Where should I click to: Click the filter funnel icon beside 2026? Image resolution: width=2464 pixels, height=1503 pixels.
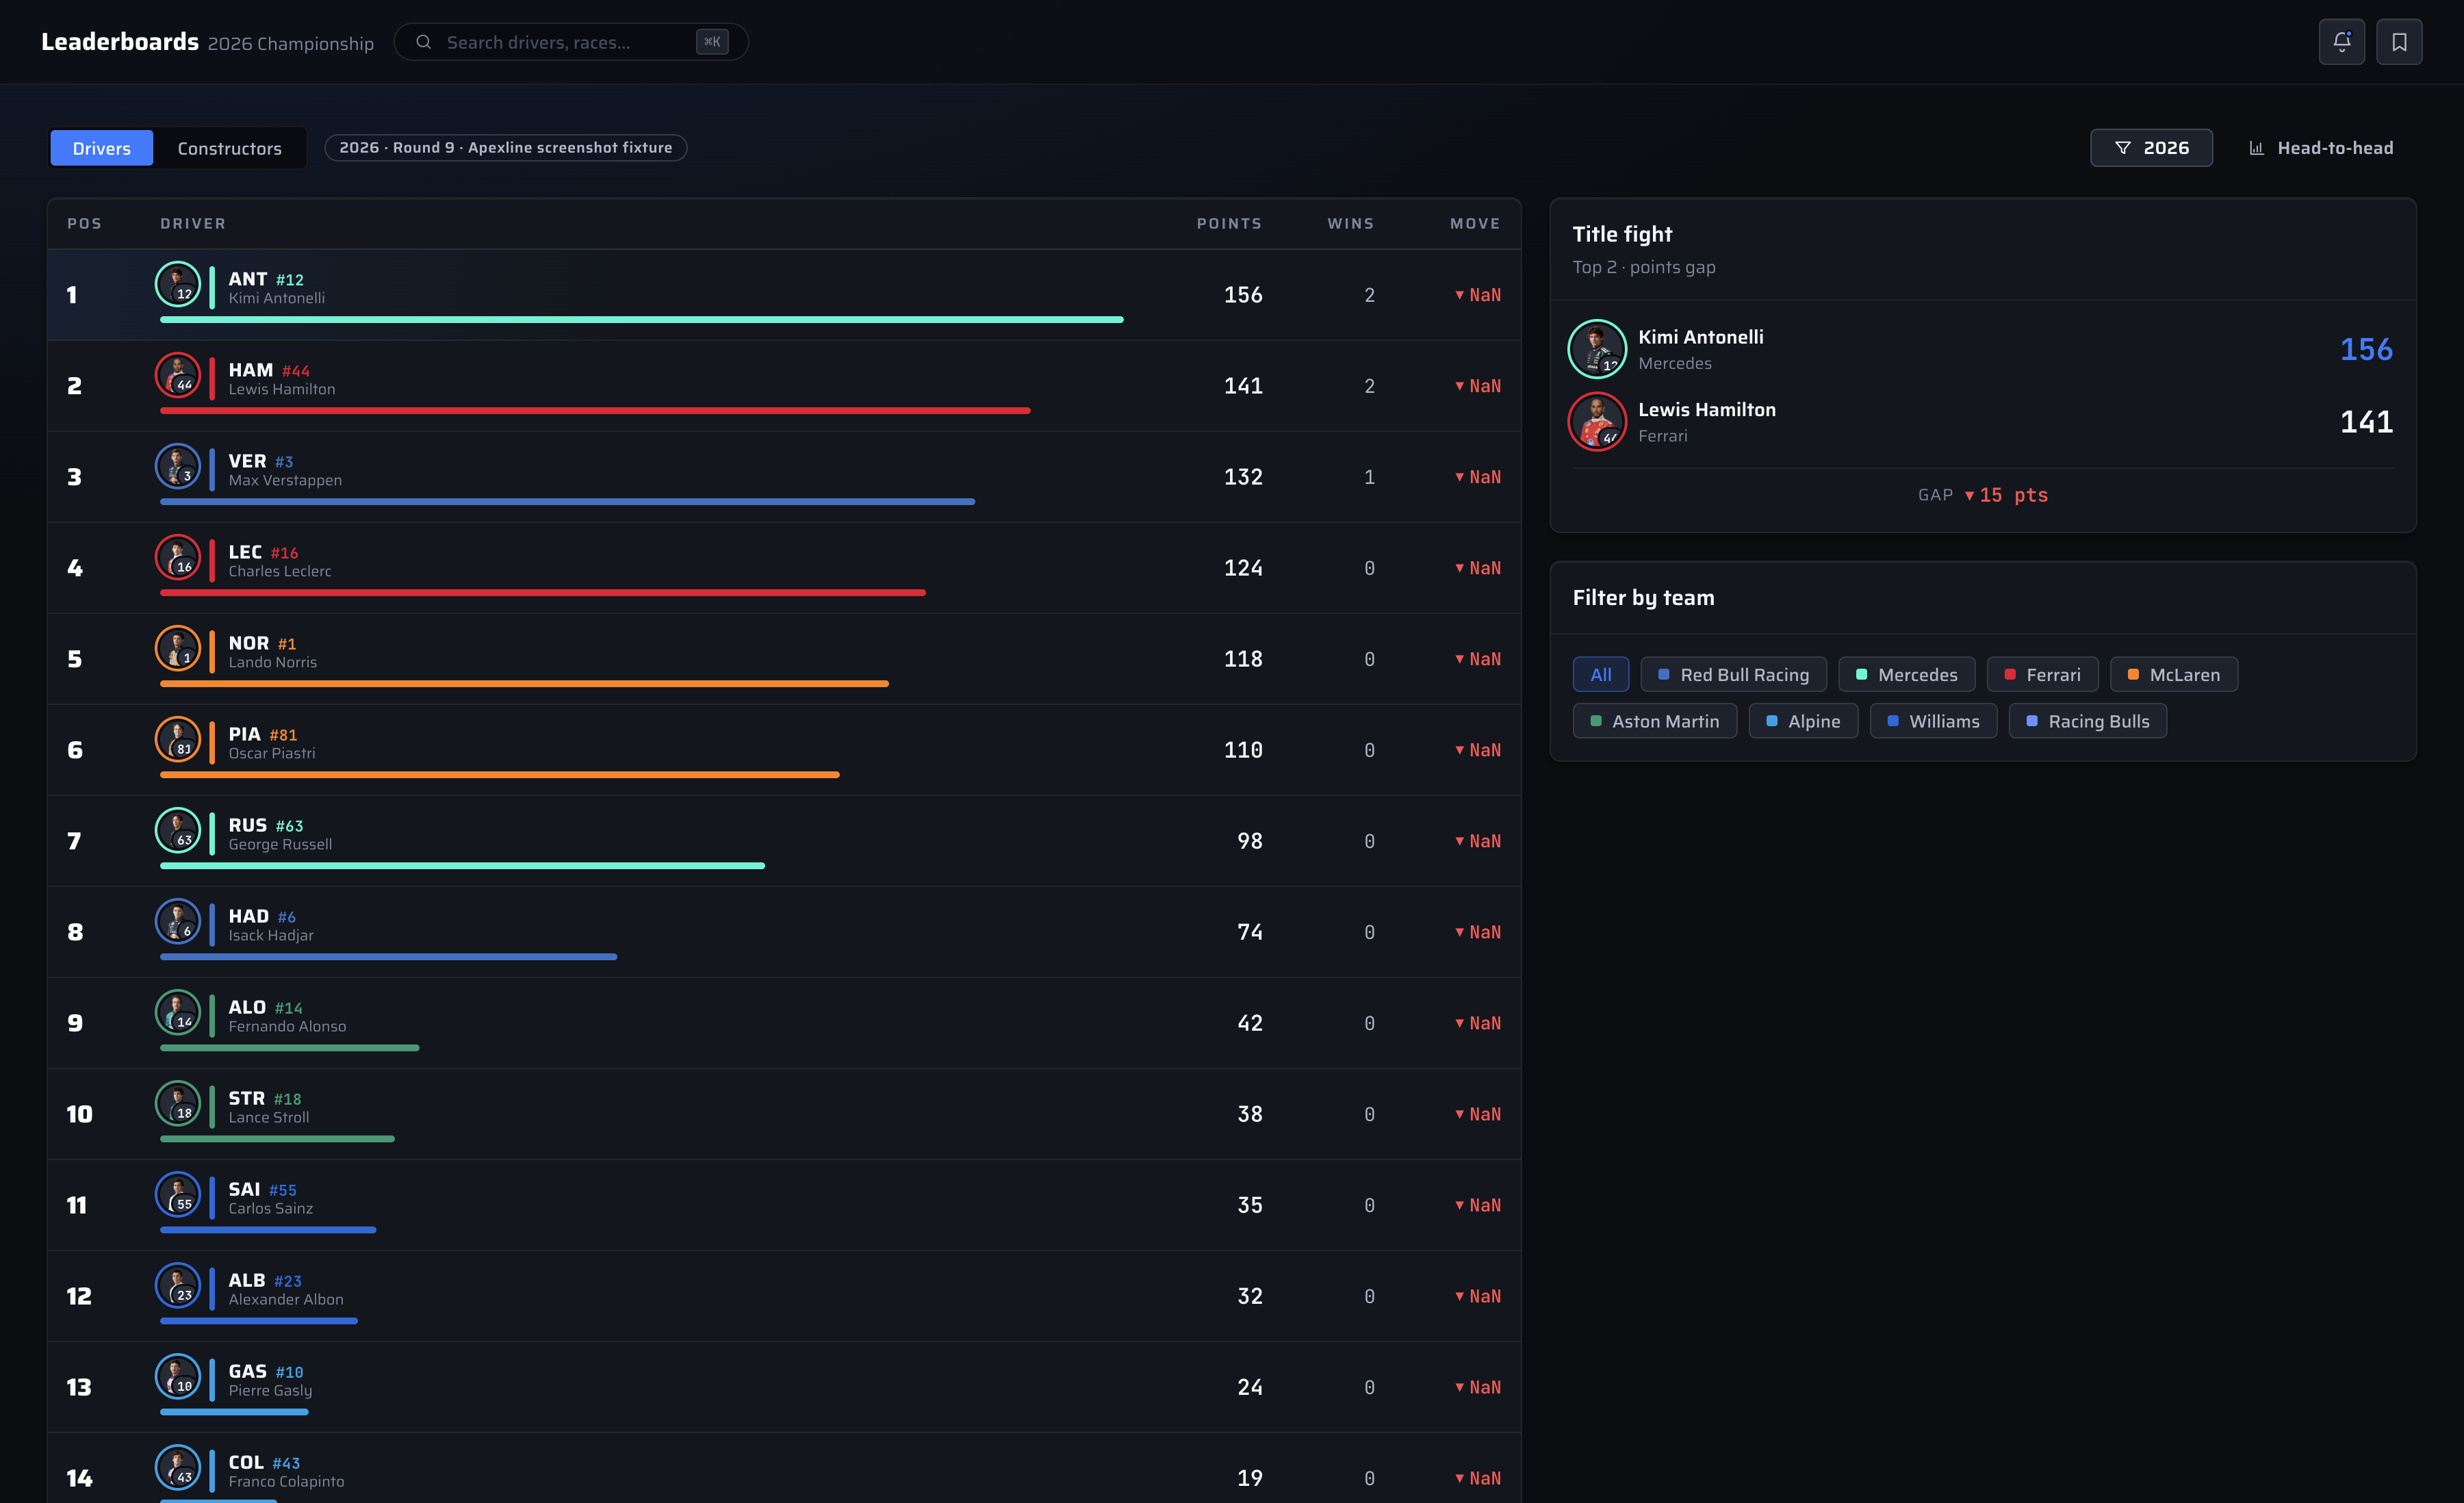point(2122,148)
